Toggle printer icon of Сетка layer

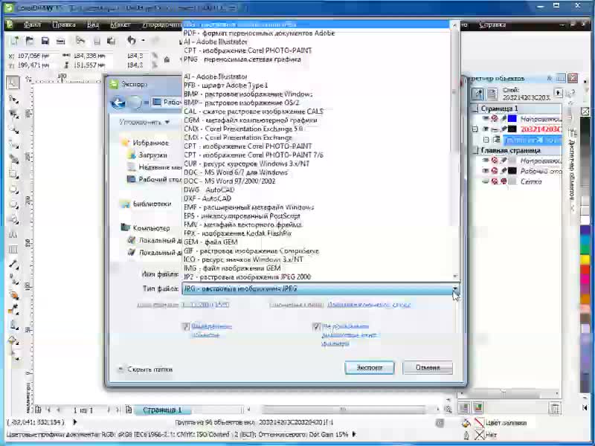click(x=495, y=181)
